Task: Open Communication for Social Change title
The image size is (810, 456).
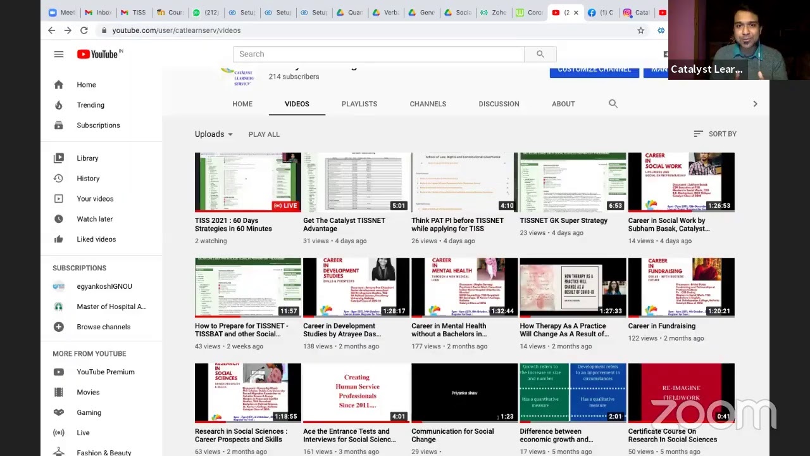Action: tap(452, 436)
